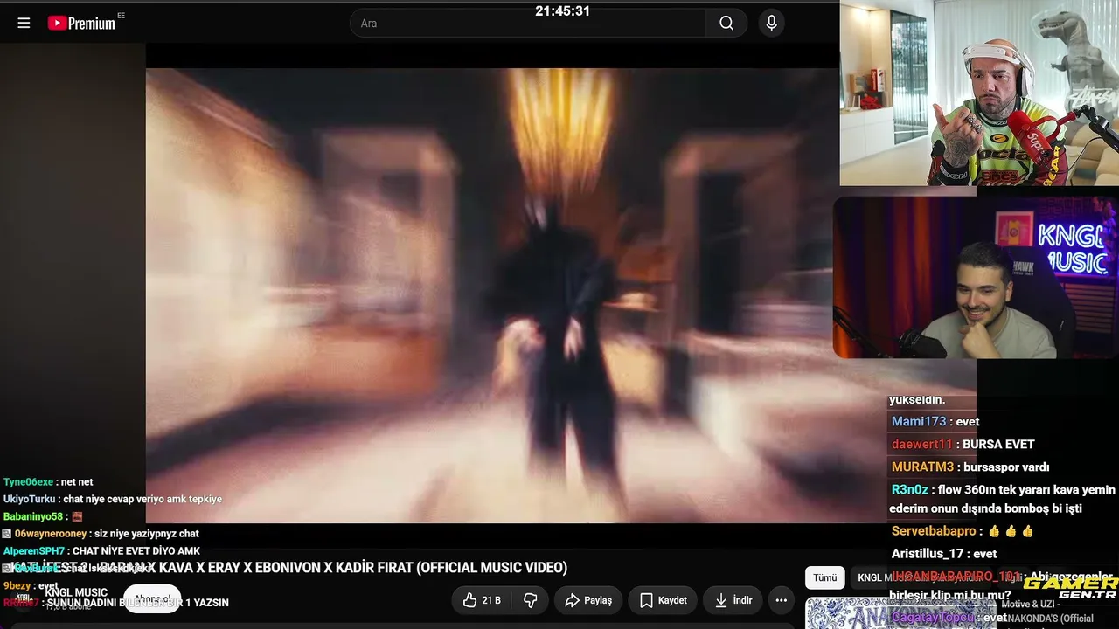Click R3n0z's 'flow 360ın' chat message
This screenshot has height=629, width=1119.
click(x=1003, y=498)
